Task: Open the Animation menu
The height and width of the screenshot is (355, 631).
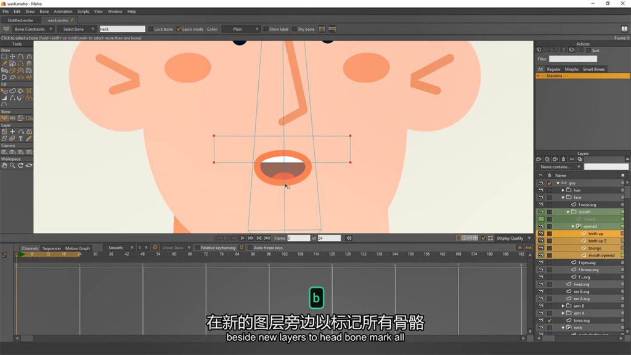Action: point(63,12)
